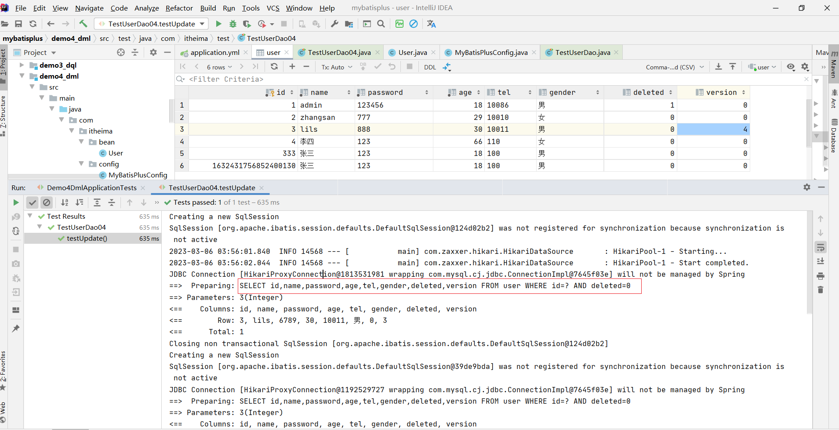Click the Build project hammer icon
839x430 pixels.
(x=83, y=24)
